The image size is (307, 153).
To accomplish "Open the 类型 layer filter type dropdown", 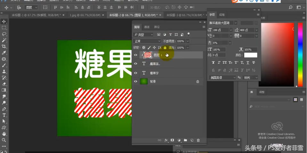I will [x=143, y=35].
